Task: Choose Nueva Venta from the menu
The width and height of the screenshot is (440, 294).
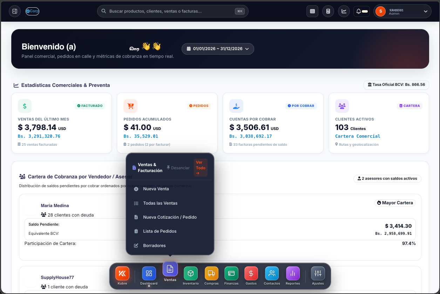Action: (170, 189)
